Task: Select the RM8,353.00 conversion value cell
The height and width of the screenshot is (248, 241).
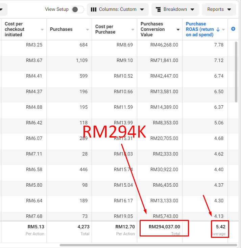Action: click(166, 123)
